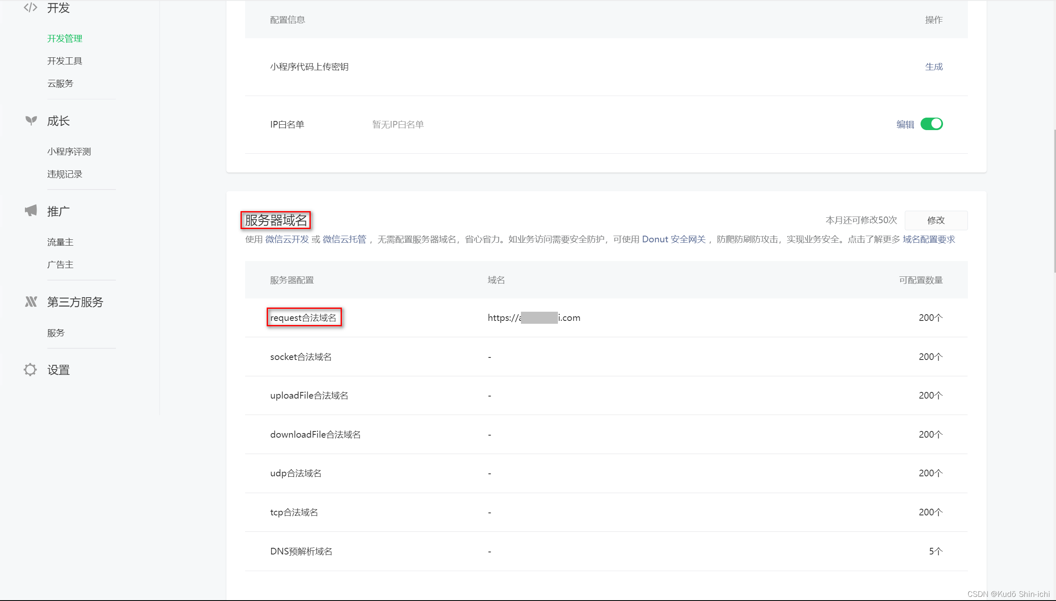Click the 操作 column header

pyautogui.click(x=934, y=20)
